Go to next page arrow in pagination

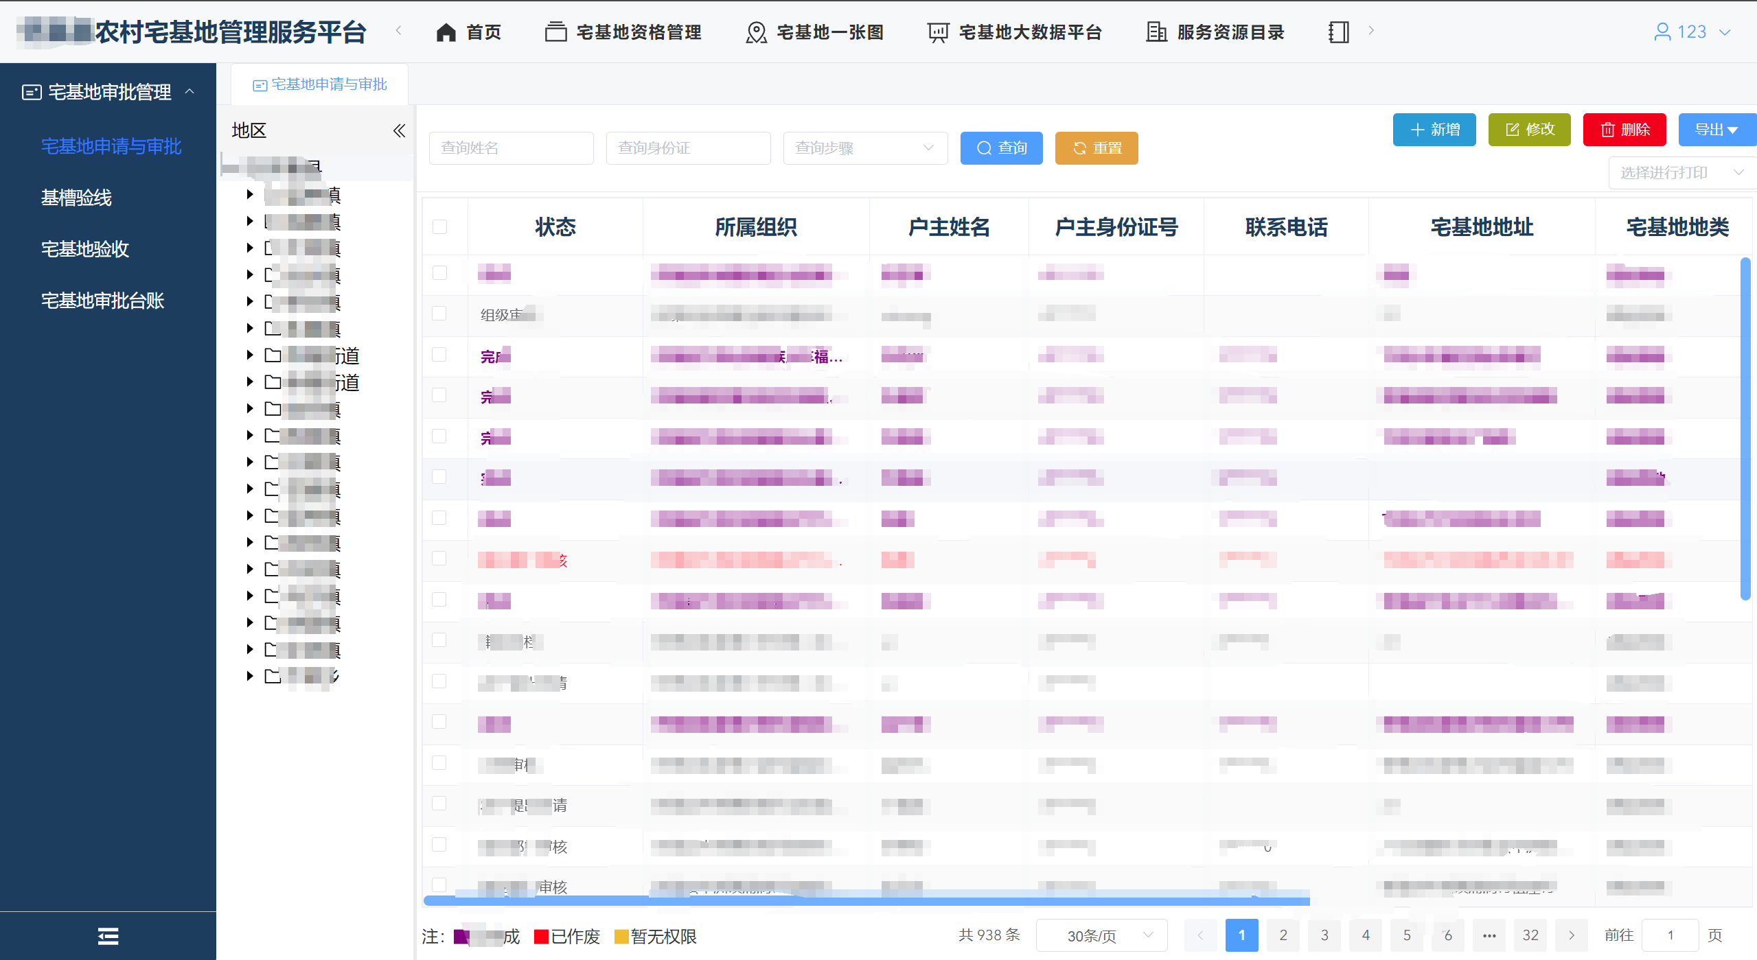(1572, 935)
